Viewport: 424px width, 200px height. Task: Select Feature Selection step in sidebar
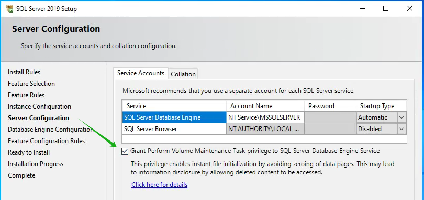click(31, 84)
